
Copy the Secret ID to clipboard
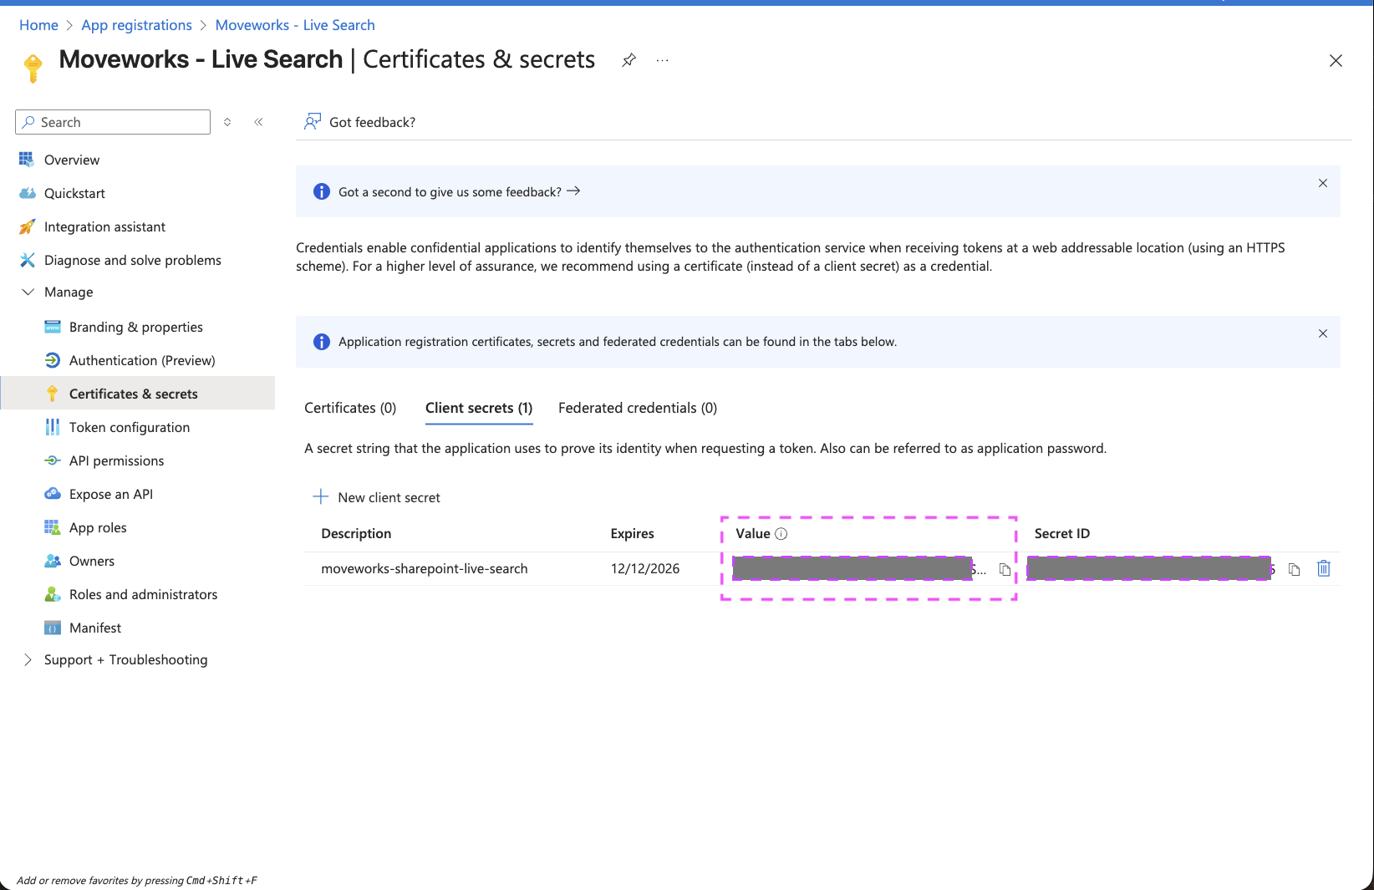tap(1294, 569)
